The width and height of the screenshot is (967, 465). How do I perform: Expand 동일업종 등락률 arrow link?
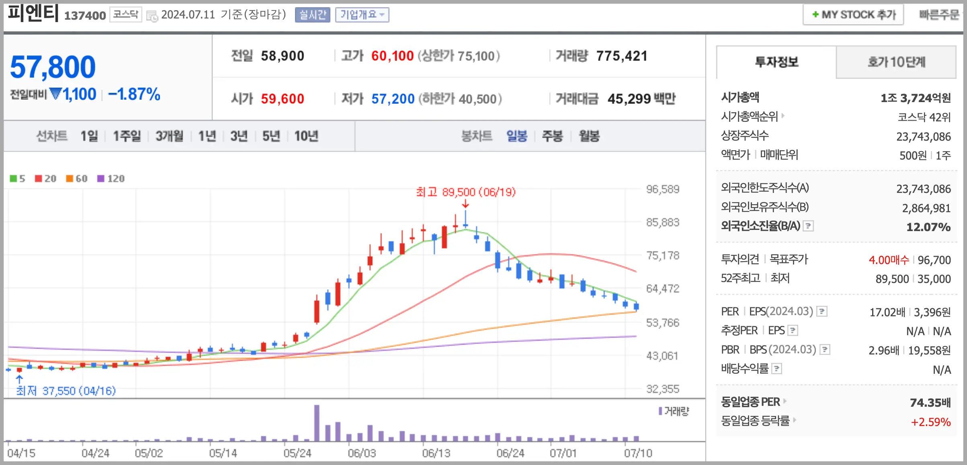click(x=795, y=420)
